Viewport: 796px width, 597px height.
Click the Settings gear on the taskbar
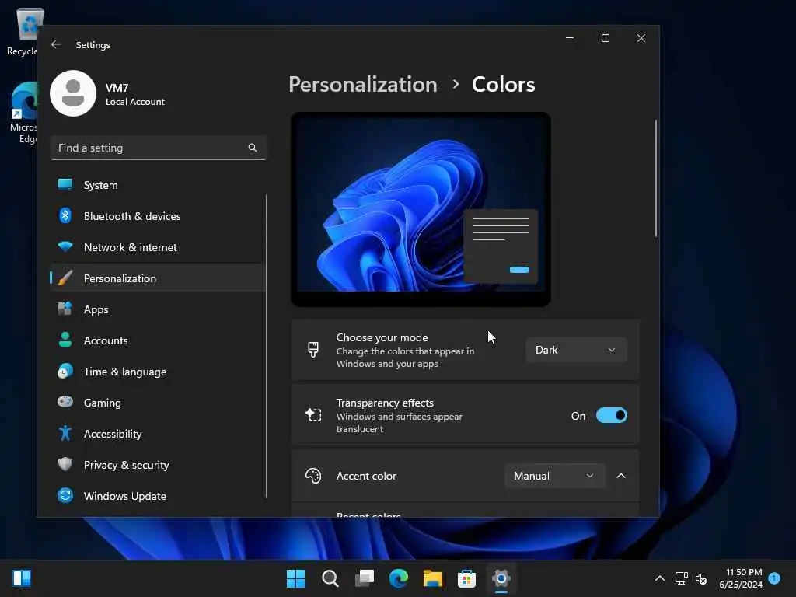pyautogui.click(x=501, y=578)
